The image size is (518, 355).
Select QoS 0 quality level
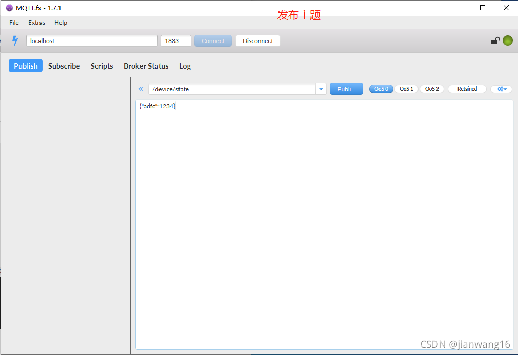tap(381, 89)
